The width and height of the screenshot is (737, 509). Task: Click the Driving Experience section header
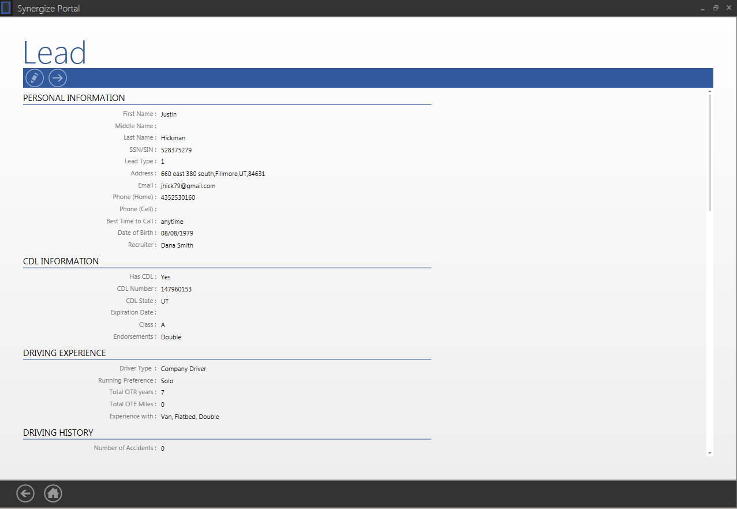point(65,353)
